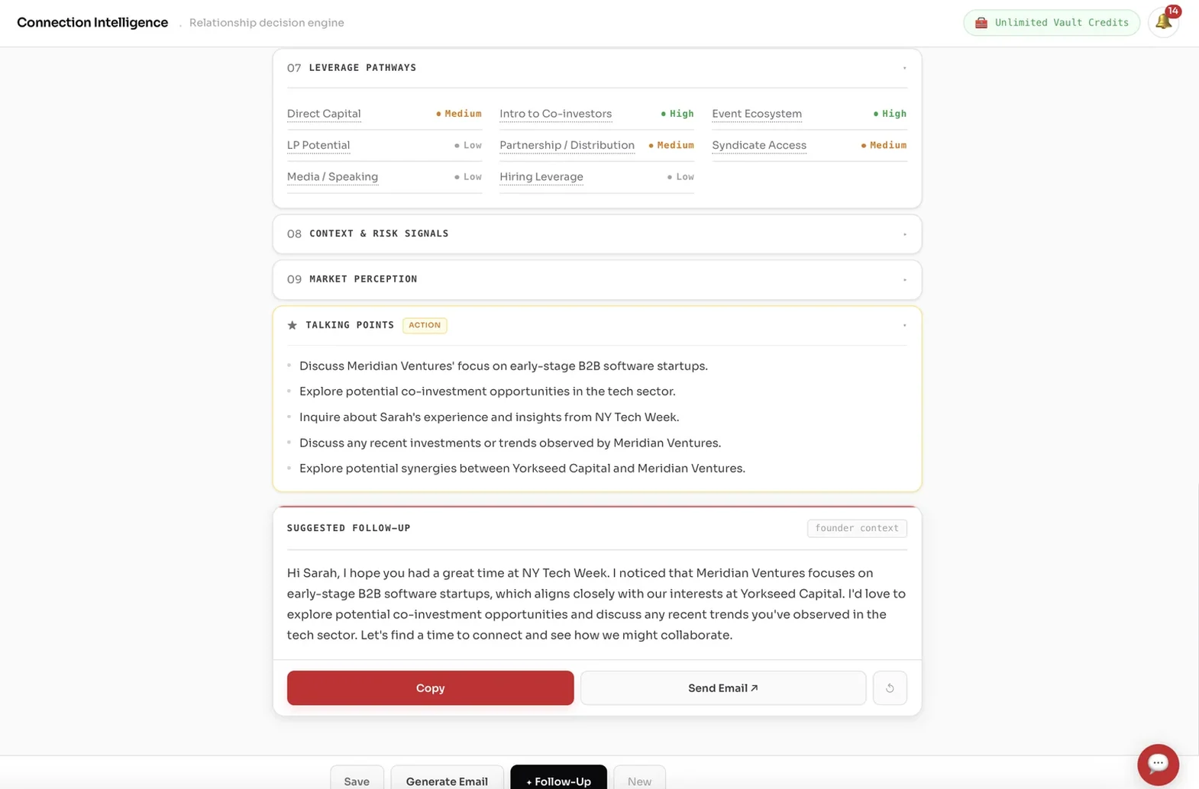This screenshot has height=789, width=1199.
Task: Click talking point about recent investments or trends
Action: point(510,443)
